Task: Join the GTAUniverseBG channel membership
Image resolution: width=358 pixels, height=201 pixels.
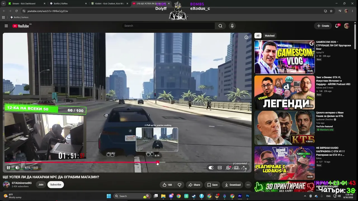Action: coord(41,185)
